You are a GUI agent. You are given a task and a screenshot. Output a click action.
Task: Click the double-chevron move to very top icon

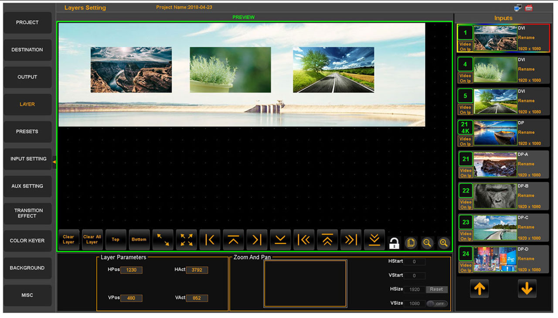point(327,239)
